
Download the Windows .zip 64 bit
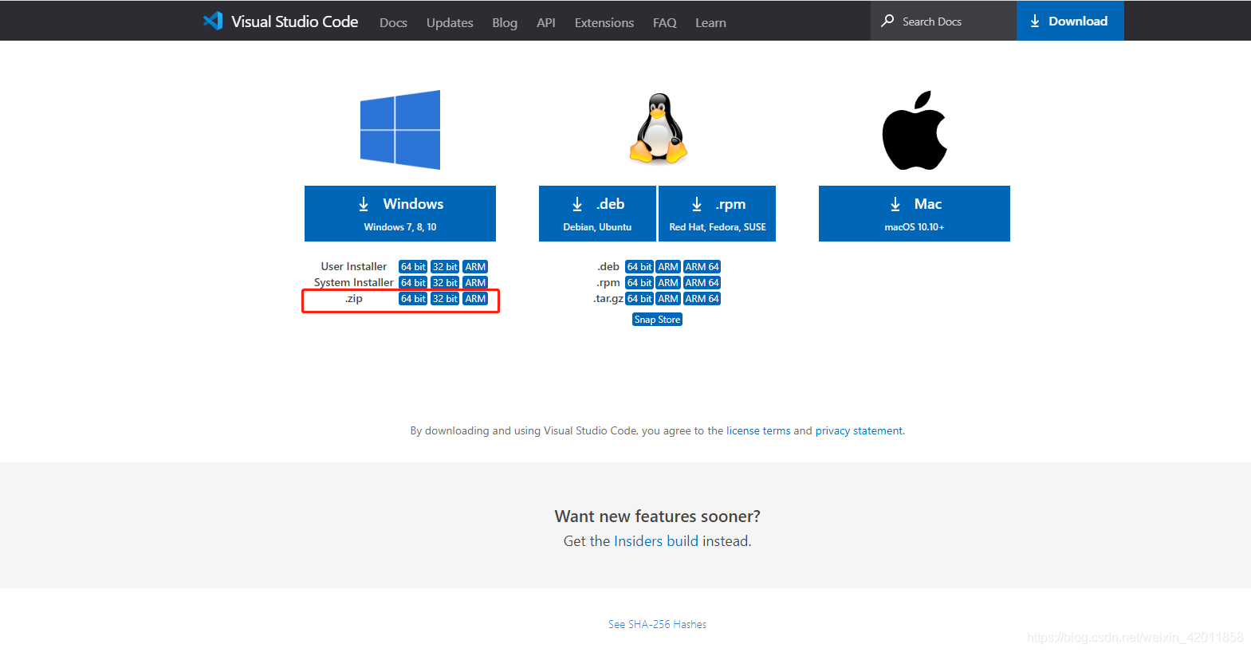413,299
